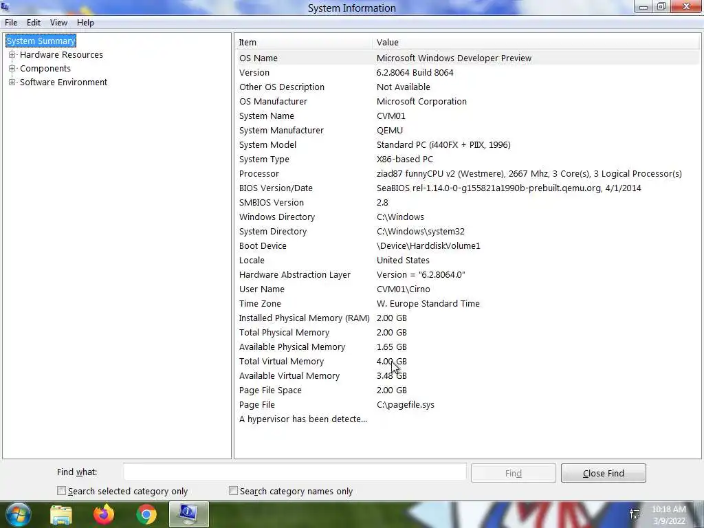Launch Firefox from the taskbar
Screen dimensions: 704x528
pyautogui.click(x=103, y=514)
